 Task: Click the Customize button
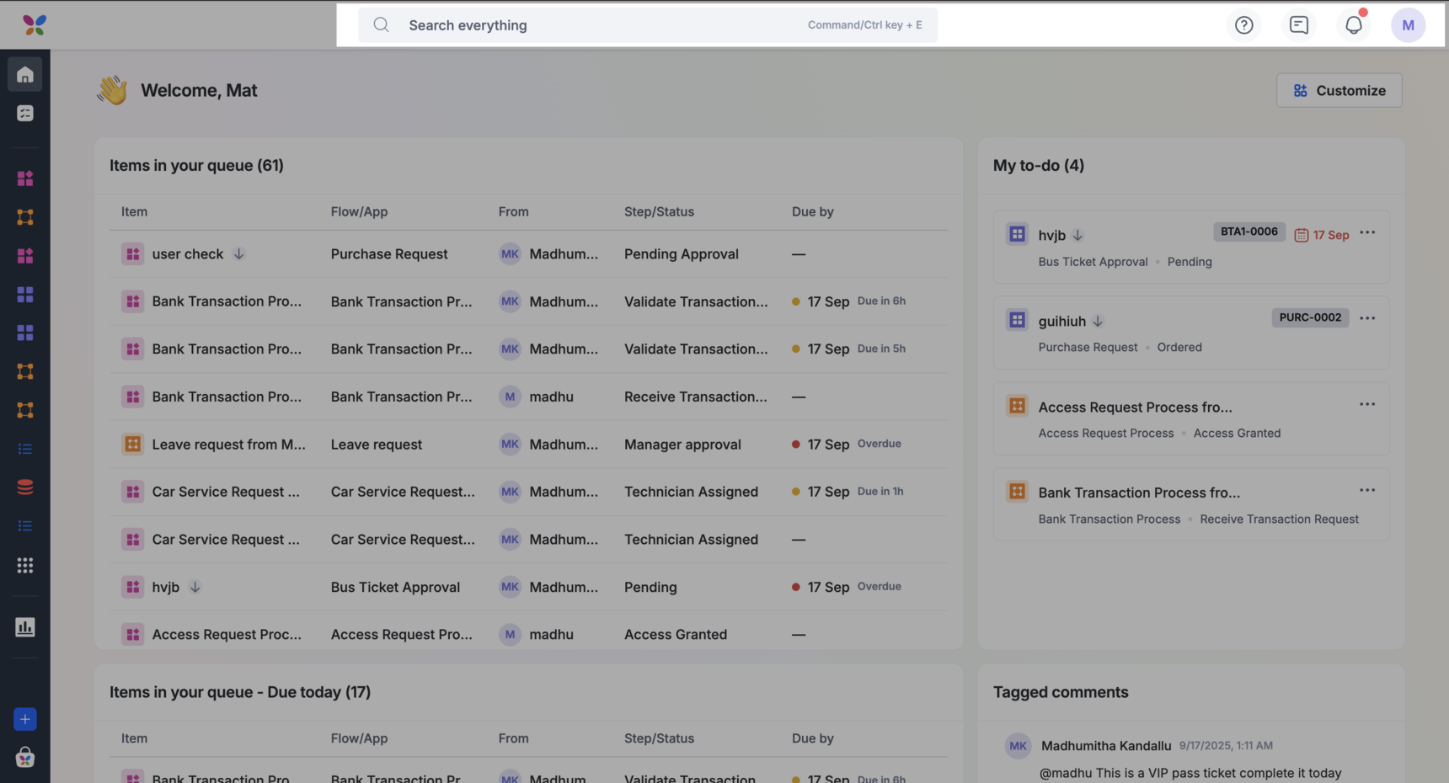pos(1339,91)
